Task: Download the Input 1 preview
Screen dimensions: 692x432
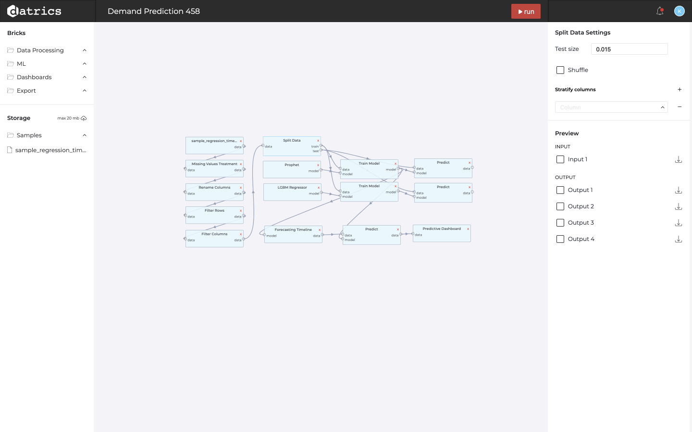Action: click(679, 159)
